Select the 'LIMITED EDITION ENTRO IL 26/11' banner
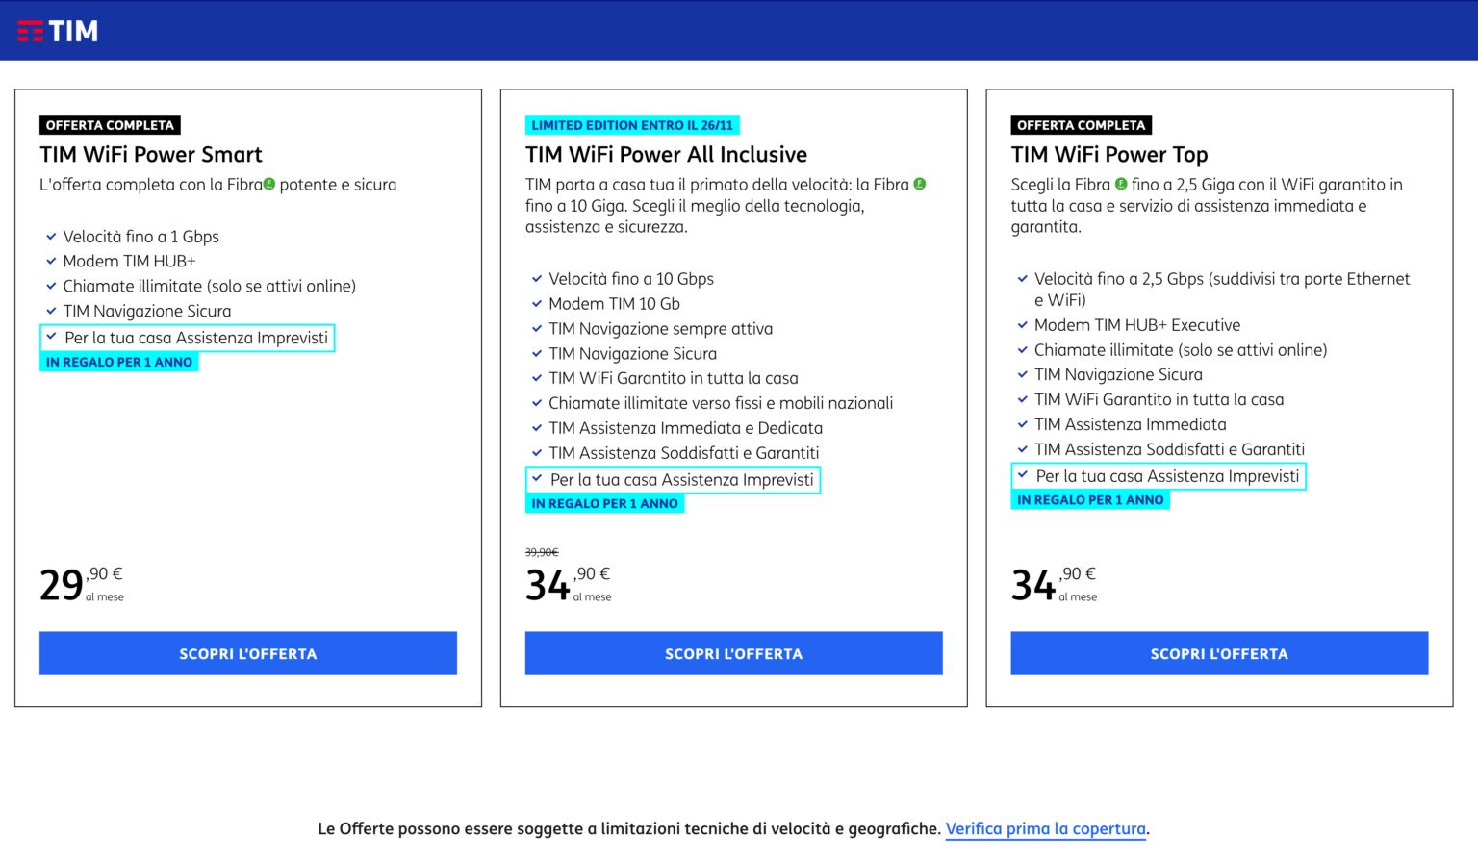This screenshot has height=862, width=1478. click(632, 124)
